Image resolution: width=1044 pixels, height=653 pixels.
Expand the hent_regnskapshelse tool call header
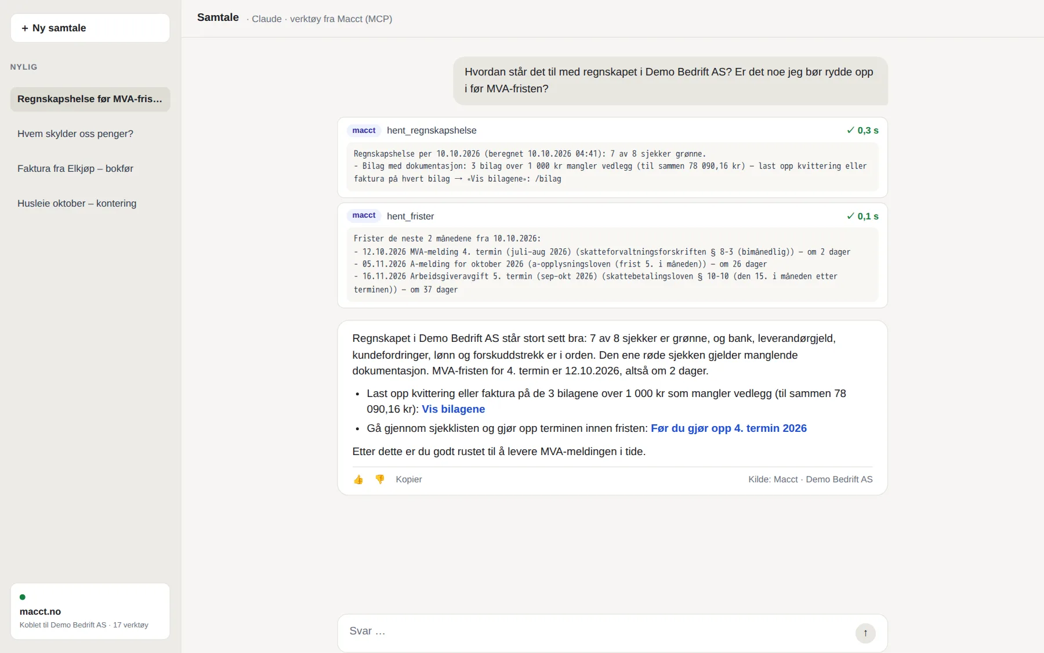612,131
